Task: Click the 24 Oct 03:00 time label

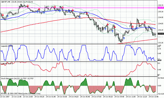Action: 62,97
